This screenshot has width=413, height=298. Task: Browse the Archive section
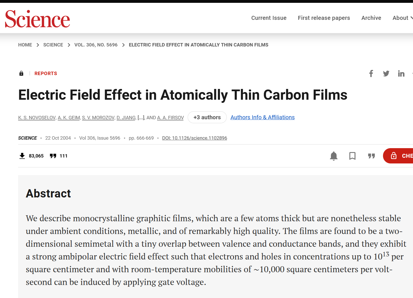tap(371, 18)
